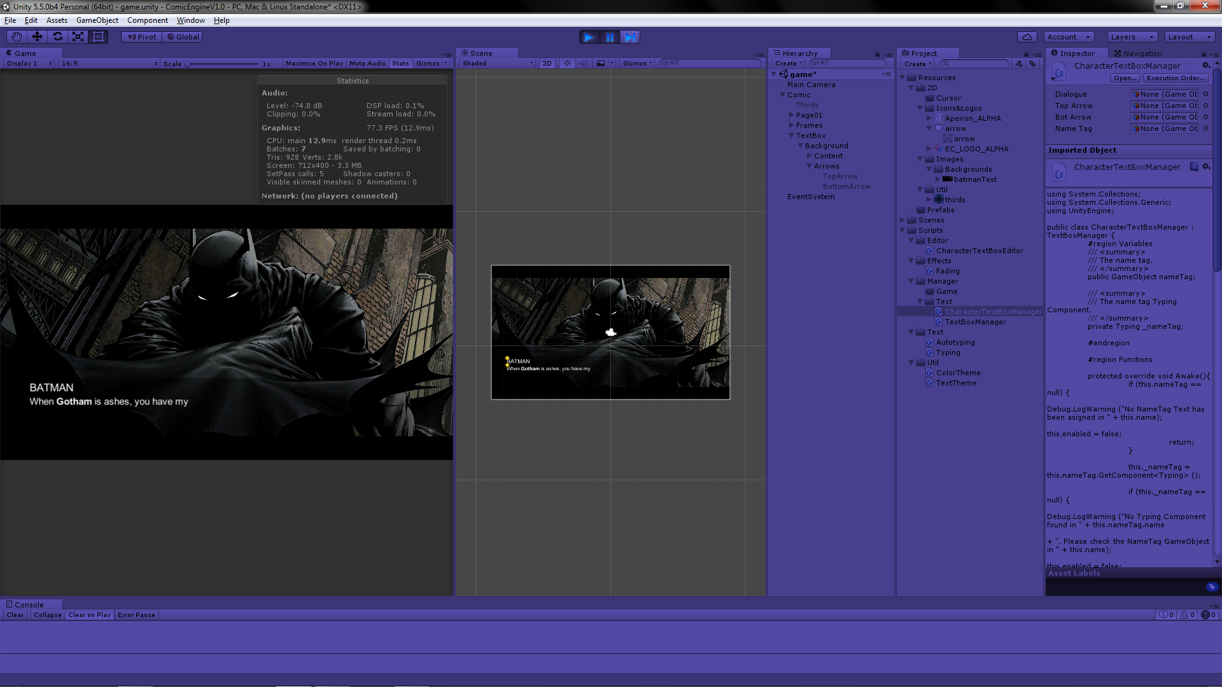Viewport: 1222px width, 687px height.
Task: Toggle Stats overlay in Game view
Action: coord(400,64)
